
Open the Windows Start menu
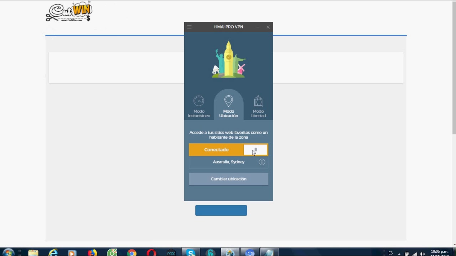pyautogui.click(x=9, y=253)
